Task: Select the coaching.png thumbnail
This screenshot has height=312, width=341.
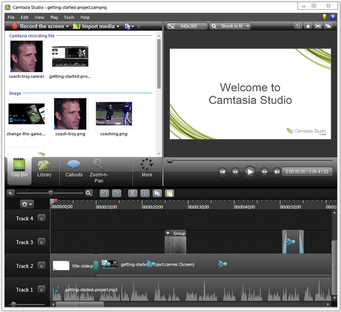Action: coord(114,113)
